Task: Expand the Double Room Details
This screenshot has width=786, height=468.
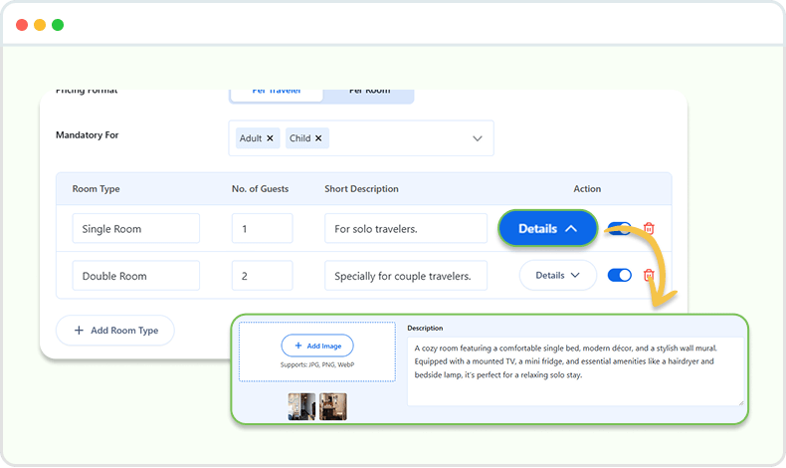Action: [557, 276]
